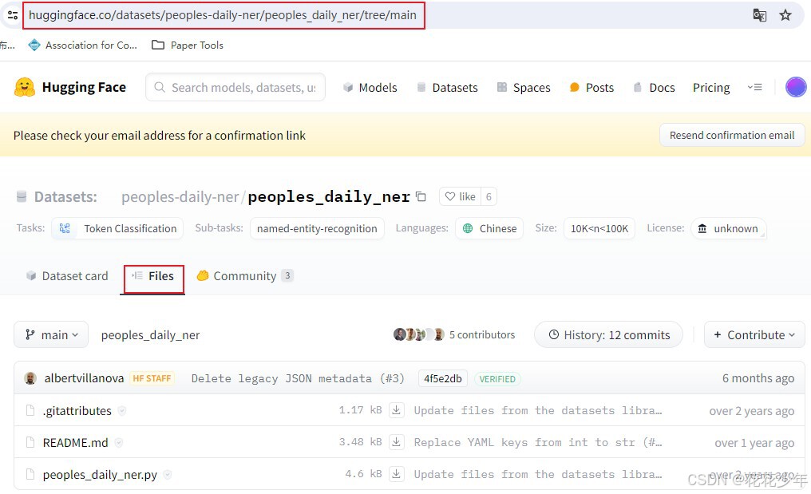Expand the navigation more-options menu
Viewport: 811px width, 494px height.
(754, 88)
